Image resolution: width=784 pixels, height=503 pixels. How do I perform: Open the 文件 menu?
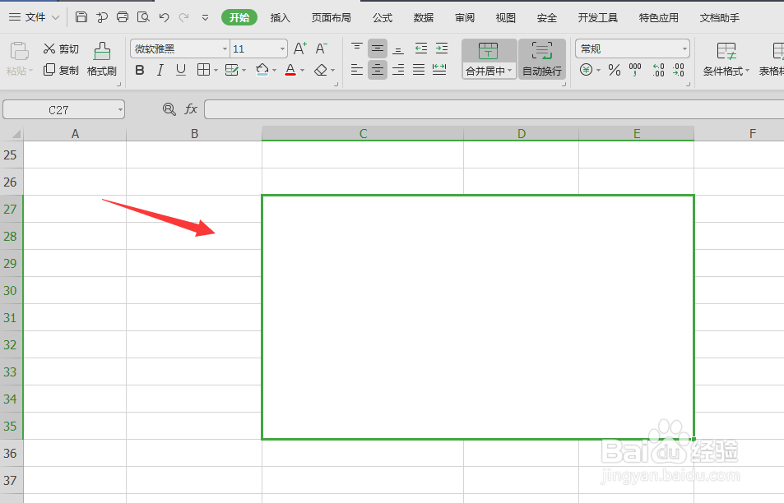(35, 17)
